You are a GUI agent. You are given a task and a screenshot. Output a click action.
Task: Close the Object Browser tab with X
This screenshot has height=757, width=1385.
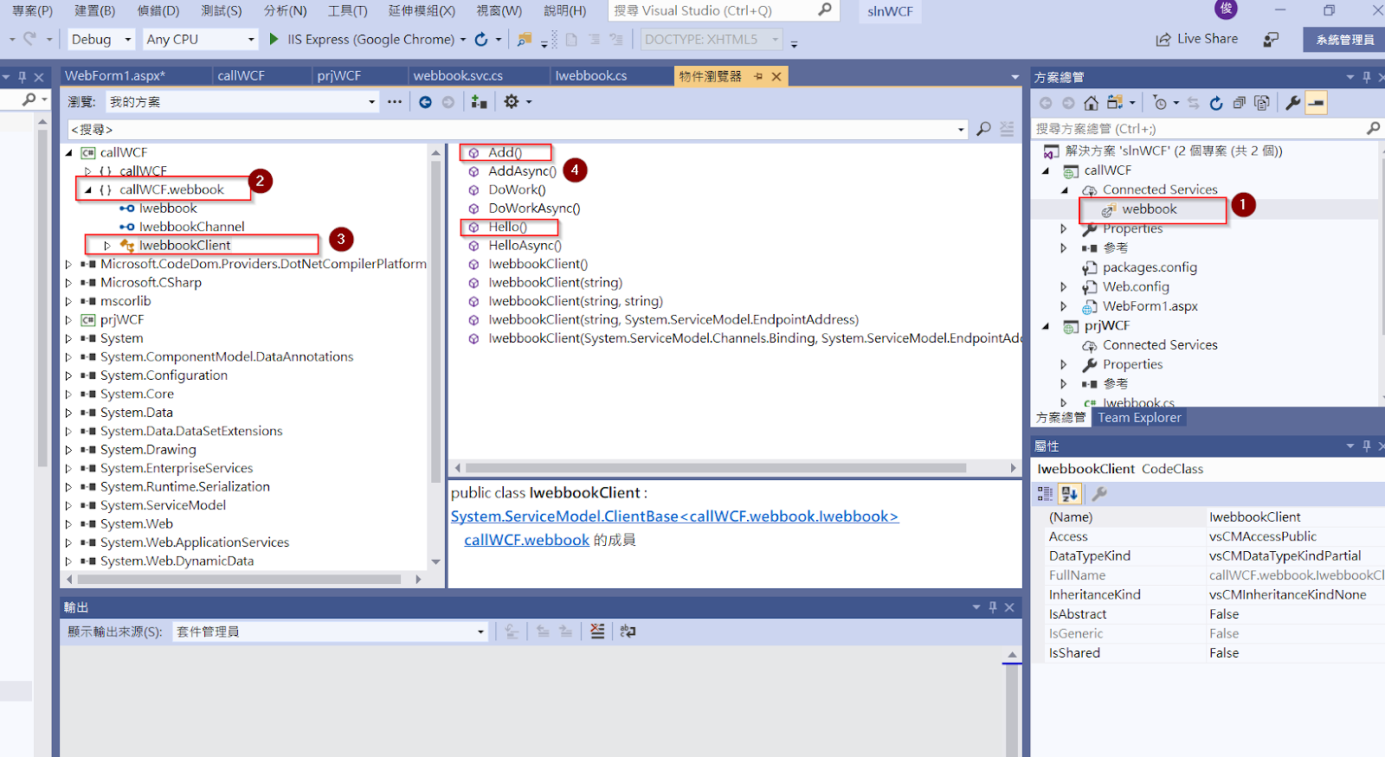tap(776, 76)
